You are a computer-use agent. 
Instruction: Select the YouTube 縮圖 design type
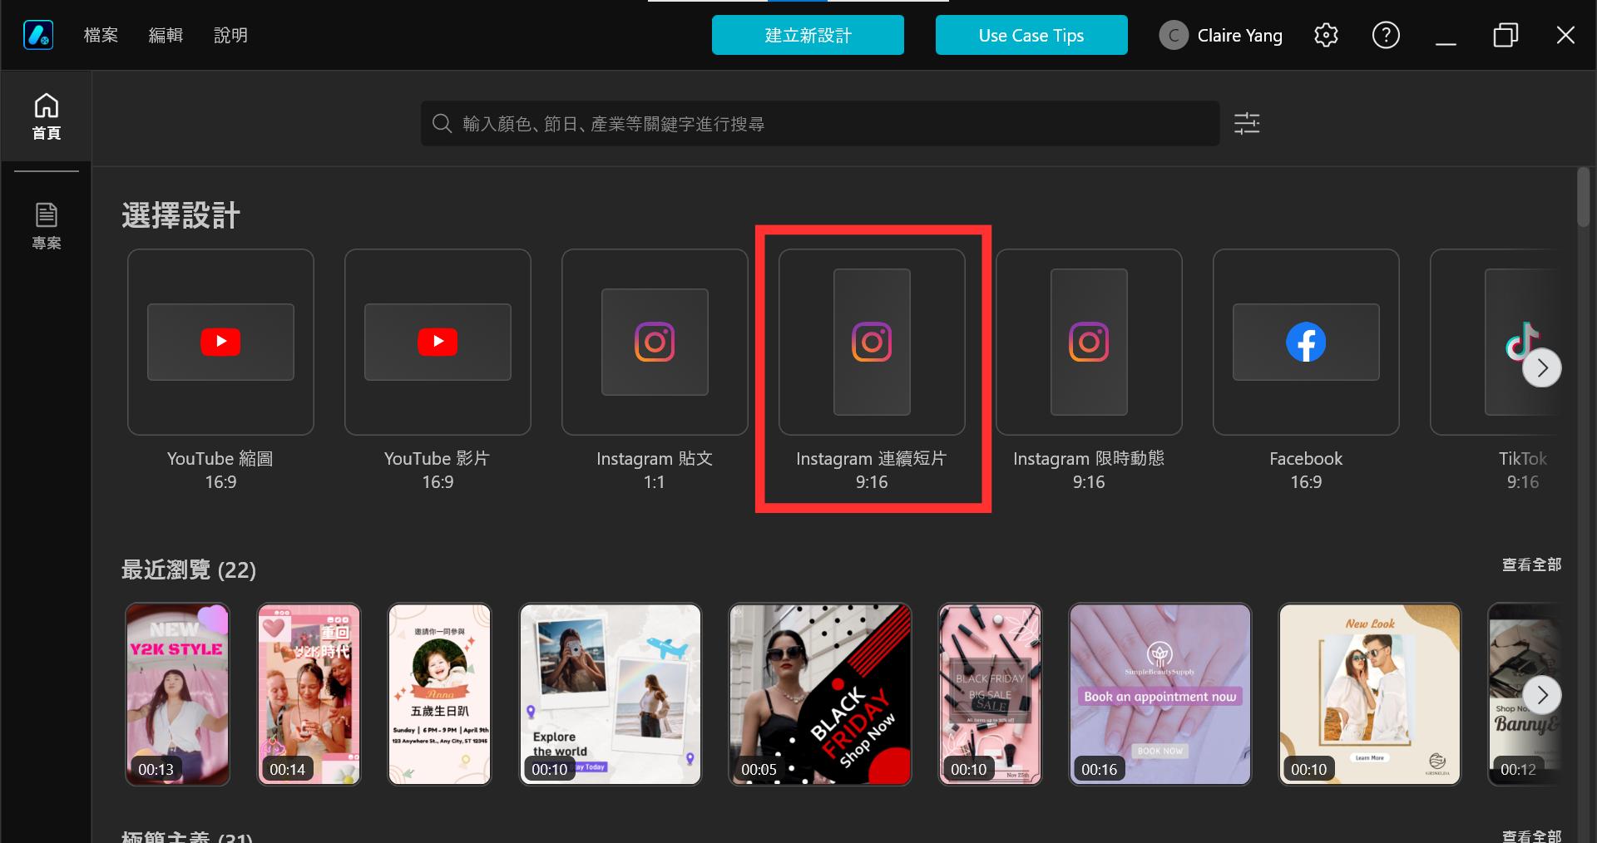point(220,342)
